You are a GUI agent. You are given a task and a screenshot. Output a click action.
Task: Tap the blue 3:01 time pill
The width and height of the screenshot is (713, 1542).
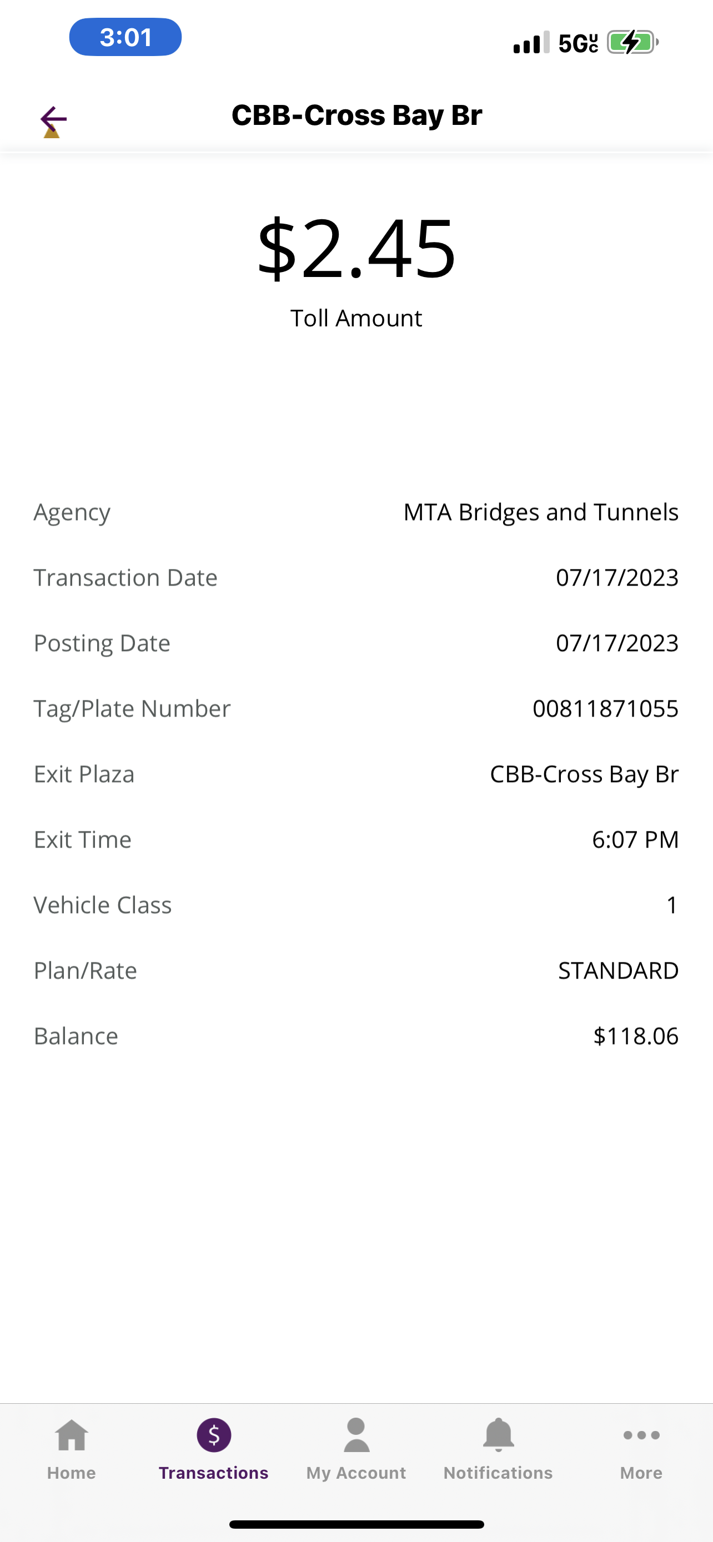pos(125,37)
